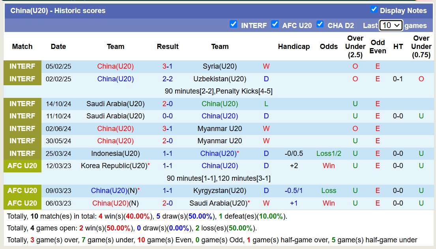The height and width of the screenshot is (249, 436).
Task: Click the 1-1 score against Kyrgyzstan(U20)
Action: [x=168, y=191]
